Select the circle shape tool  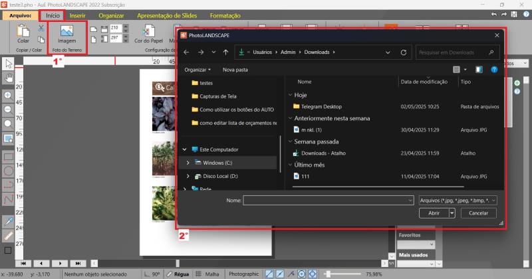tap(8, 171)
